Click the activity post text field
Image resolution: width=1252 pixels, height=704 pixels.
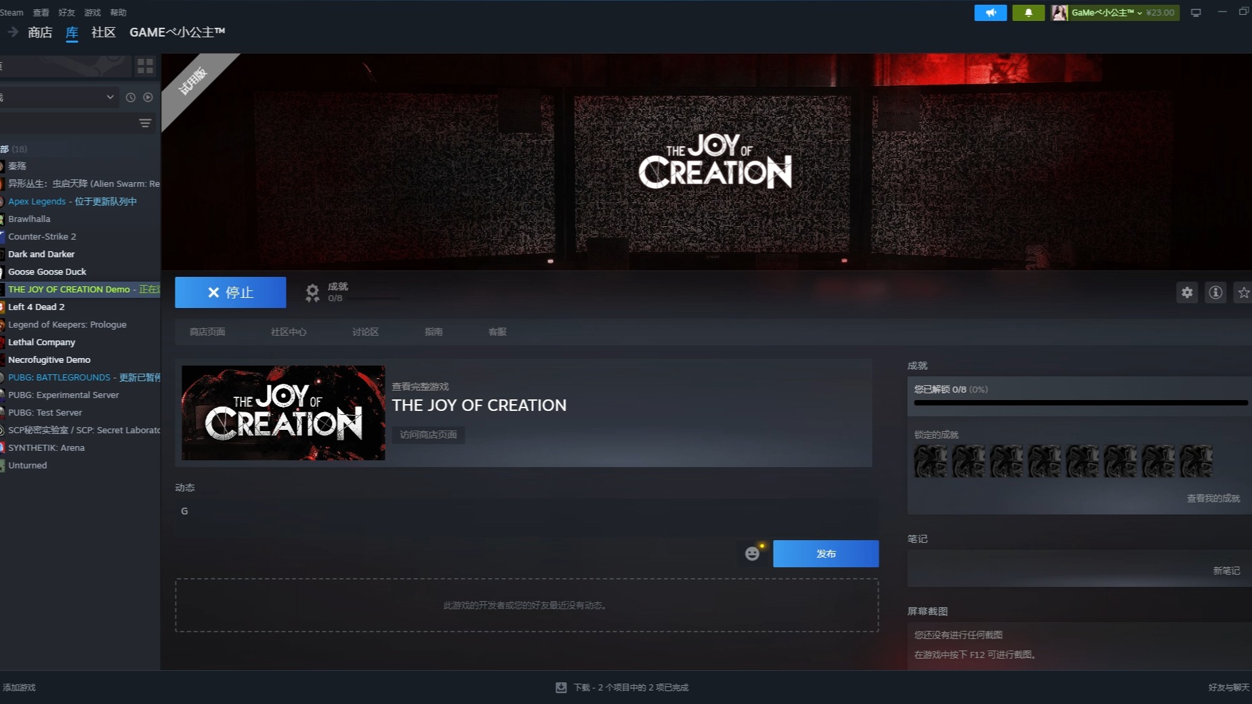pyautogui.click(x=526, y=518)
